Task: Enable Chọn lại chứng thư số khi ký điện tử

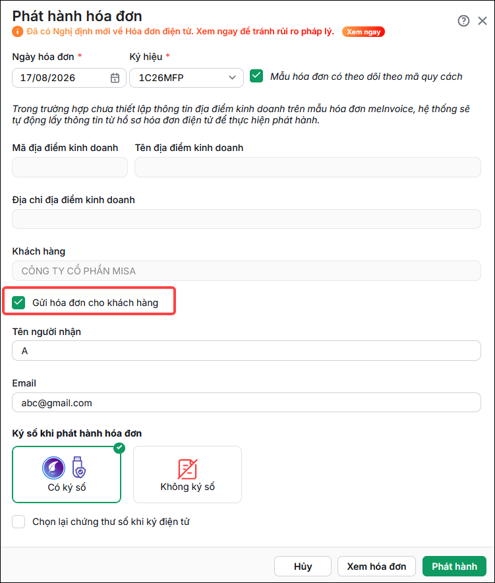Action: [x=18, y=522]
